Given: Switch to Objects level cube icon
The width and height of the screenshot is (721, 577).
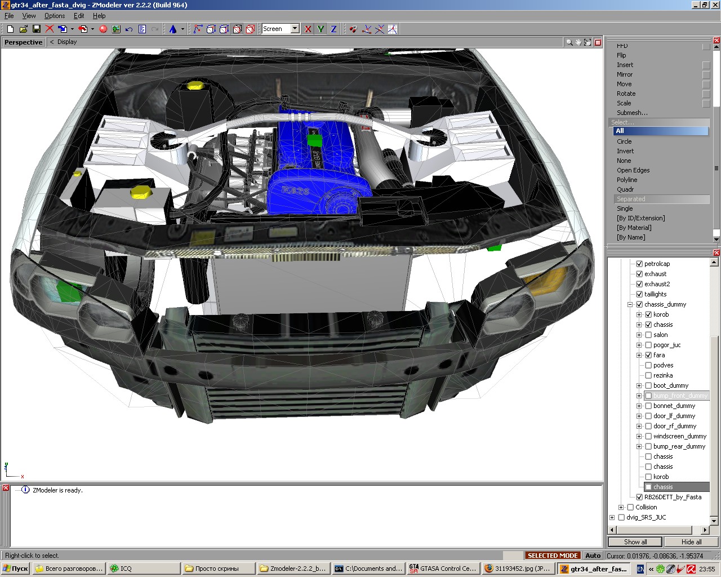Looking at the screenshot, I should click(x=237, y=29).
